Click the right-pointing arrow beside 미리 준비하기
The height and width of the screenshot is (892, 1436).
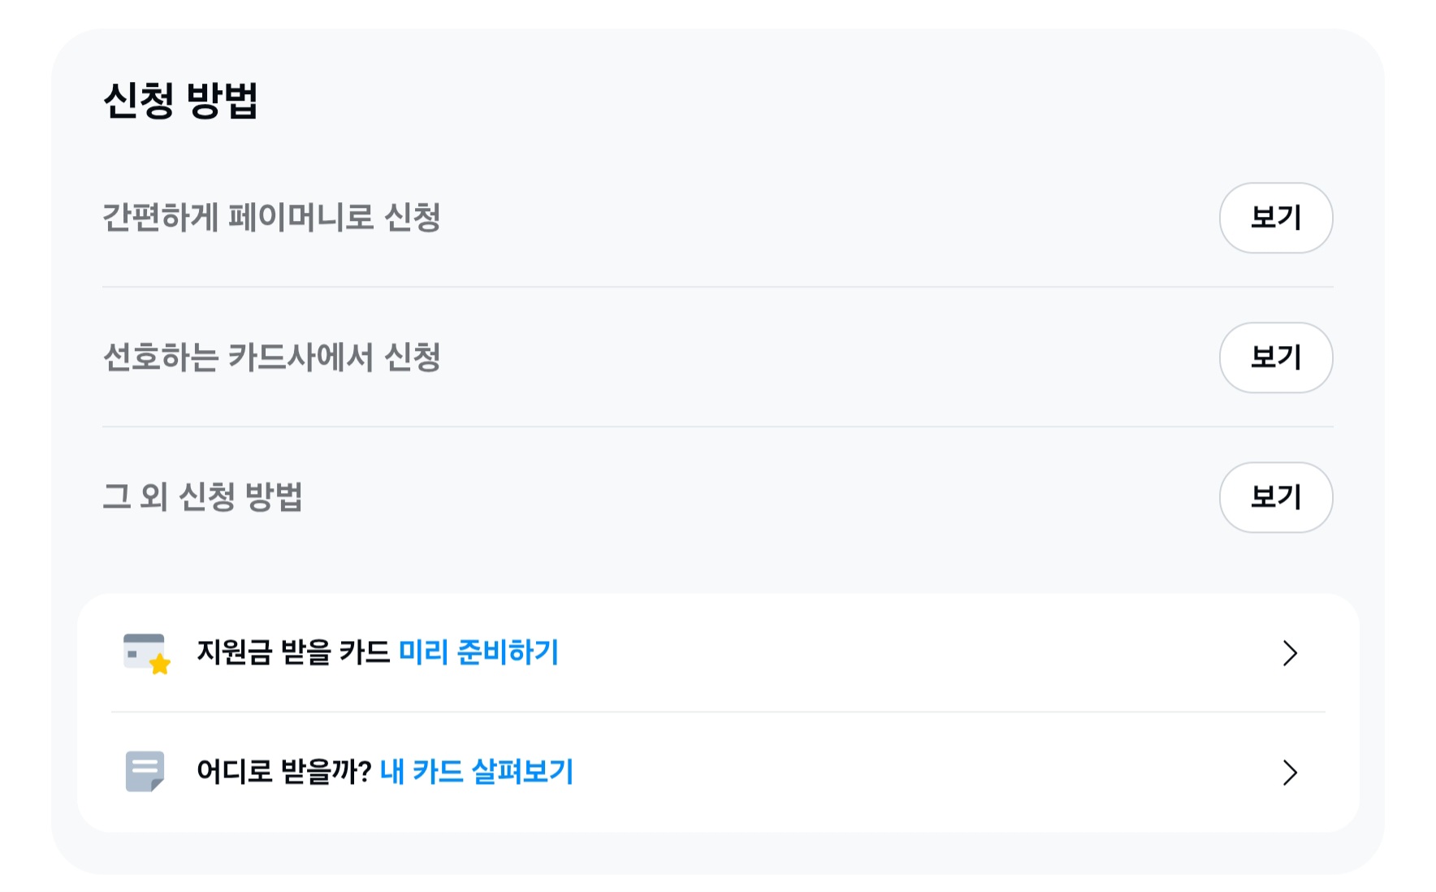coord(1290,654)
